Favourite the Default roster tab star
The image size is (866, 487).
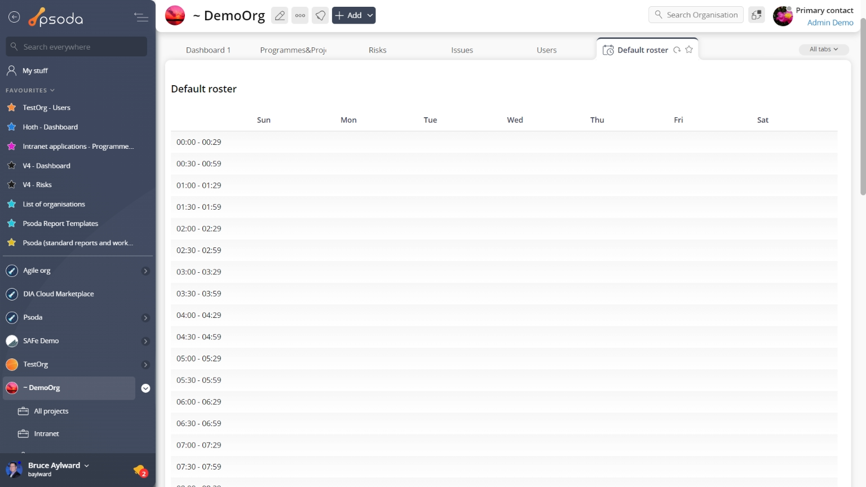pos(689,50)
